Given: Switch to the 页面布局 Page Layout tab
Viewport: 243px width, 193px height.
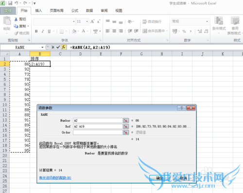Looking at the screenshot, I should tap(56, 11).
